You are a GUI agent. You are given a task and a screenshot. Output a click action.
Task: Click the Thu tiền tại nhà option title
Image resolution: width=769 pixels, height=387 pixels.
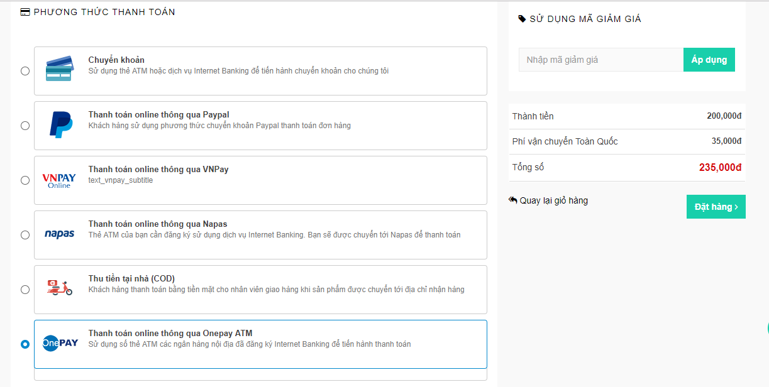click(131, 278)
